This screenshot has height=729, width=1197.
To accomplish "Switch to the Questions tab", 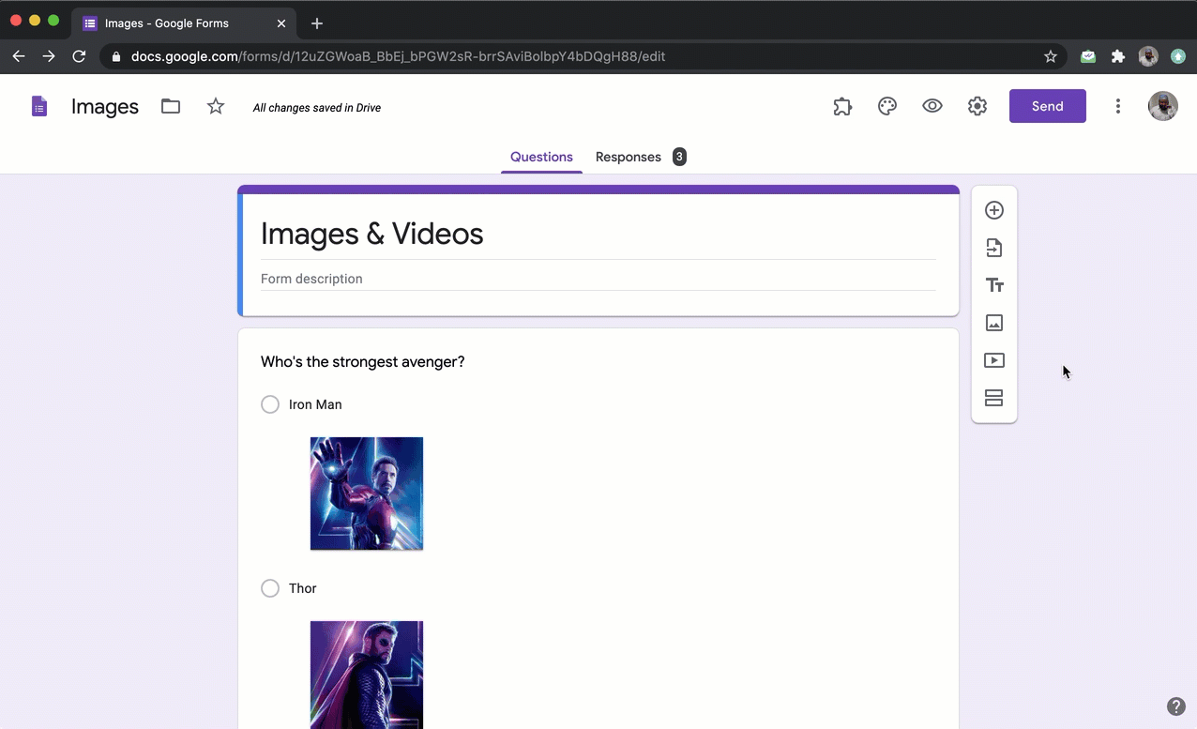I will [541, 157].
